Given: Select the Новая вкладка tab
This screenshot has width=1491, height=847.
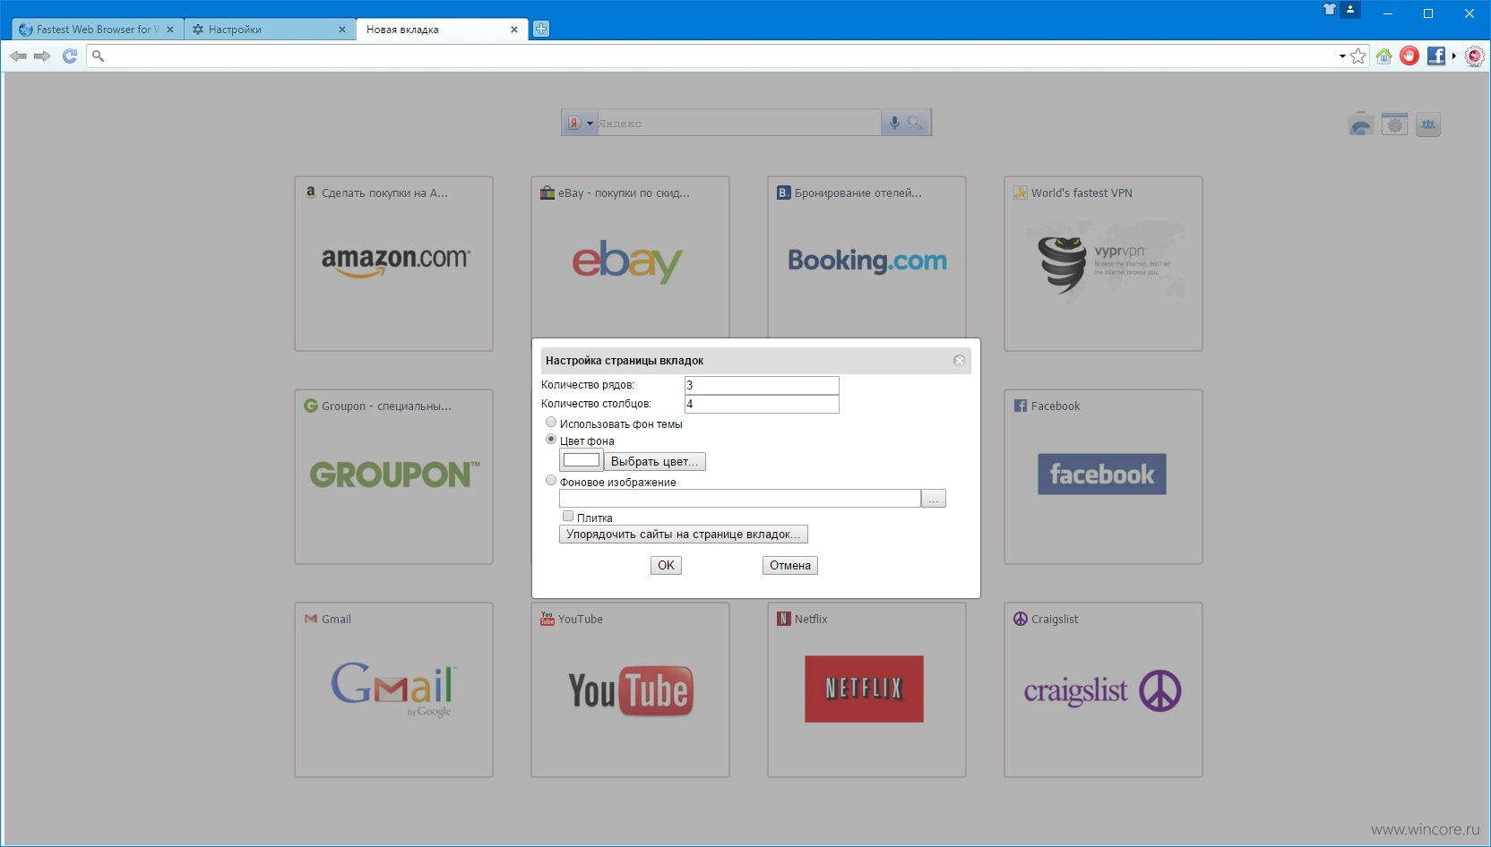Looking at the screenshot, I should click(442, 30).
